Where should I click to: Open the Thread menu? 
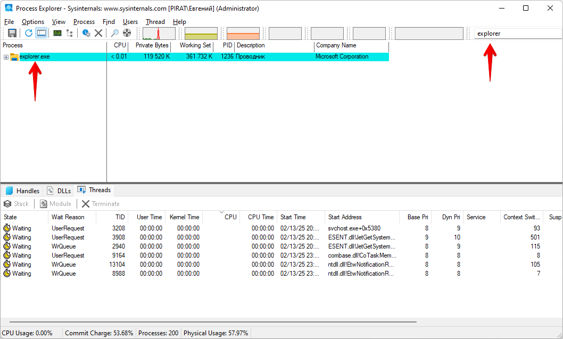click(155, 22)
